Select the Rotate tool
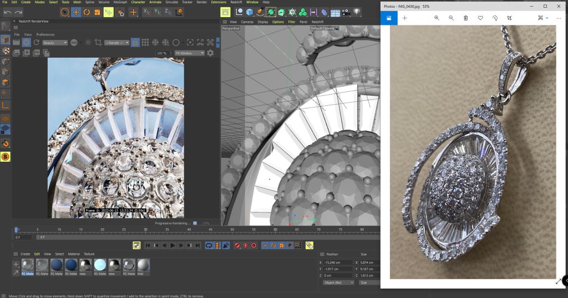 click(x=87, y=12)
